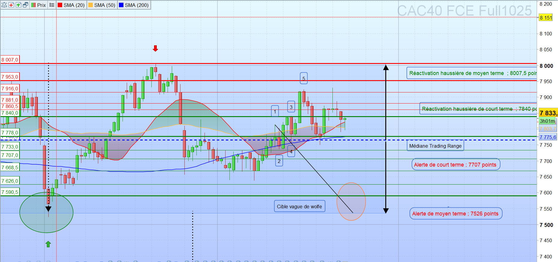Click the yellow 8 151 price tag on axis
The image size is (558, 262).
tap(546, 18)
